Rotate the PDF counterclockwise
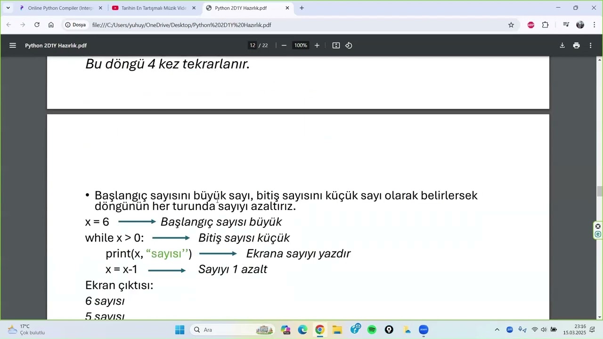Screen dimensions: 603x339 click(349, 46)
